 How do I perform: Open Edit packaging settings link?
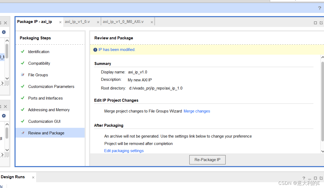[x=124, y=151]
